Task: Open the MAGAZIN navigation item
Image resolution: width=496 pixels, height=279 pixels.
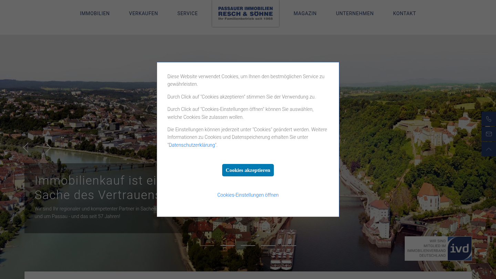Action: click(x=305, y=13)
